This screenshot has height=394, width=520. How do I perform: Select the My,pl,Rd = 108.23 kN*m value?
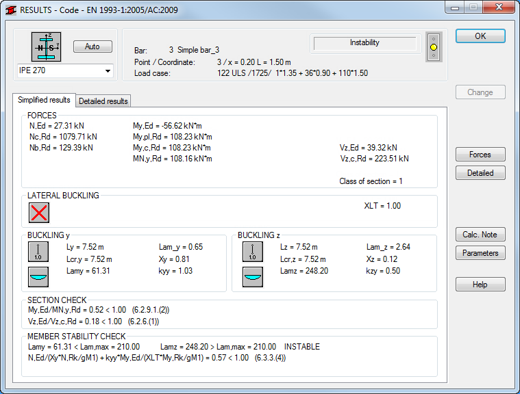[x=173, y=137]
